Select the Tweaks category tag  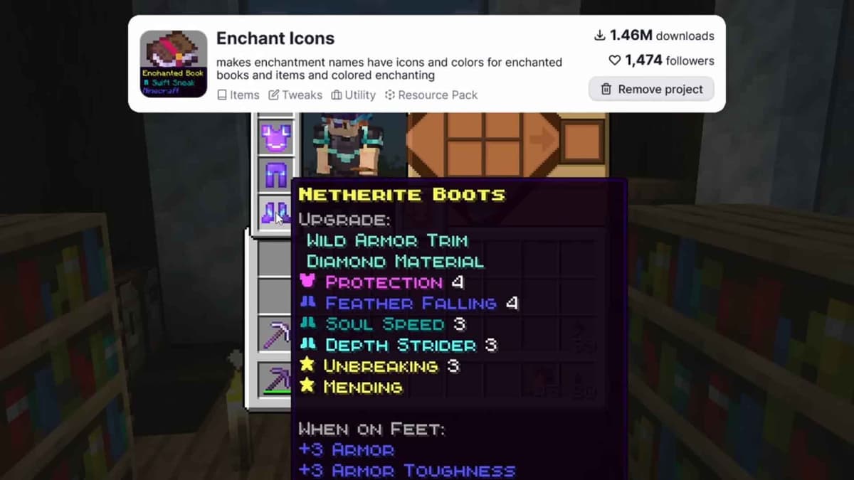pyautogui.click(x=295, y=95)
